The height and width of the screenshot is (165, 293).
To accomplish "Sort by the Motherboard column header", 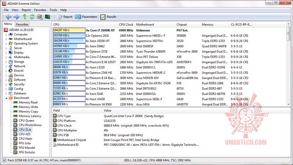I will click(x=155, y=25).
